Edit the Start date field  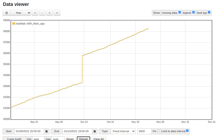coord(29,131)
